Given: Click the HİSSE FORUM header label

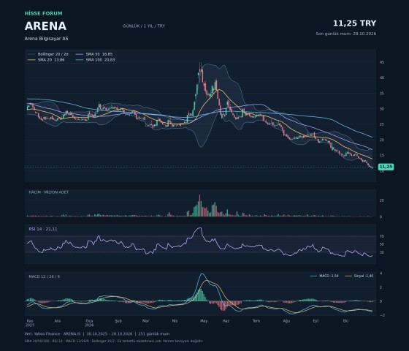Looking at the screenshot, I should (x=44, y=13).
